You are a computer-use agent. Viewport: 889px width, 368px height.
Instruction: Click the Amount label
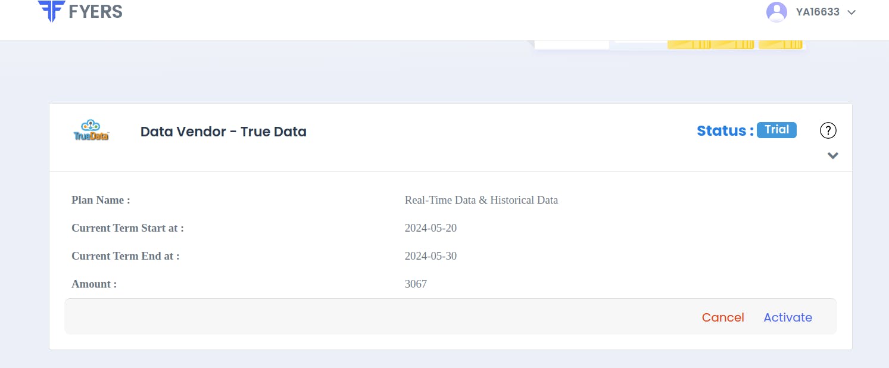pos(94,284)
